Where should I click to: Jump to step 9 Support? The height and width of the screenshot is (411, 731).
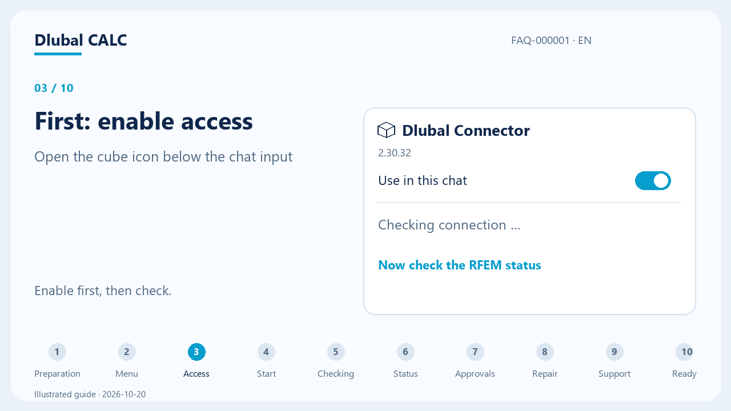pos(614,362)
